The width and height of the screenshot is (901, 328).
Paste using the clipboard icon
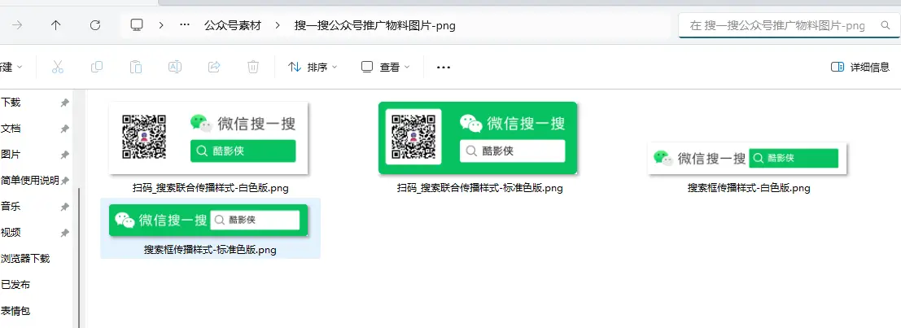pos(136,68)
